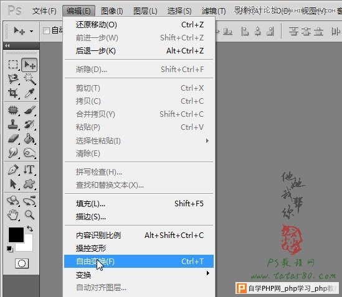Select the Clone Stamp tool
This screenshot has height=297, width=342.
tap(13, 124)
